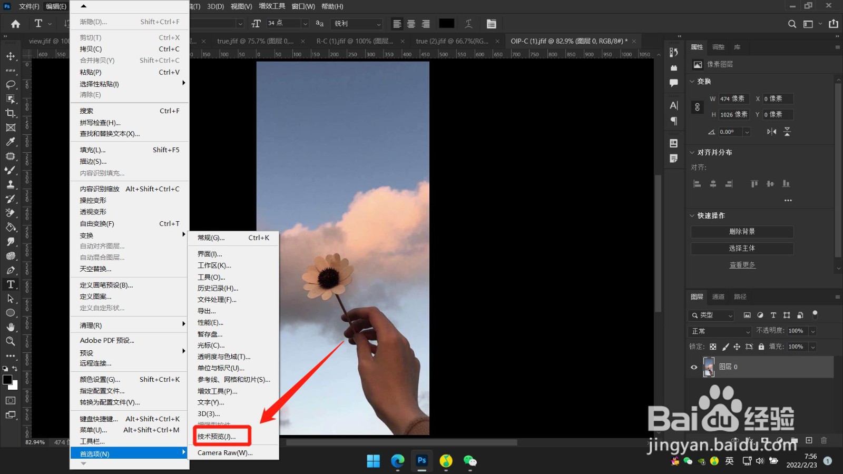Toggle lock transparent pixels
Screen dimensions: 843x474
point(713,347)
